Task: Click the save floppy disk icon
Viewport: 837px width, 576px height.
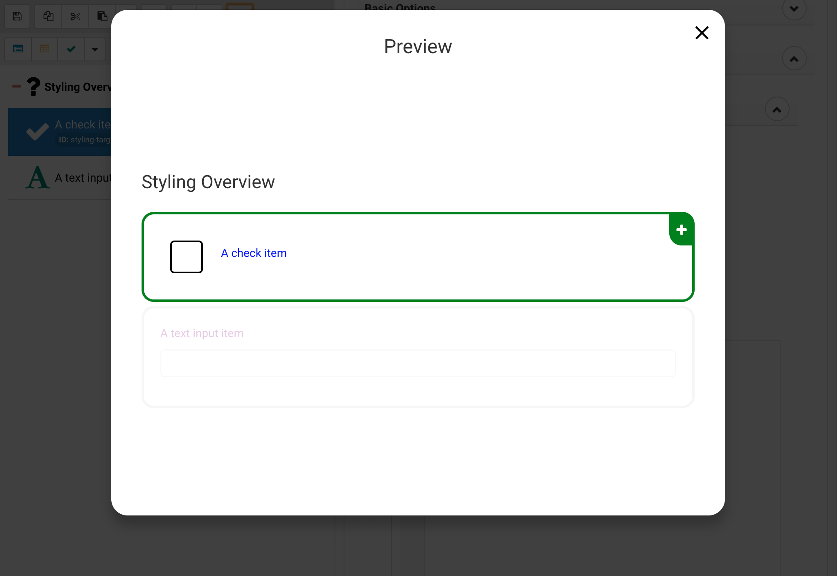Action: [17, 16]
